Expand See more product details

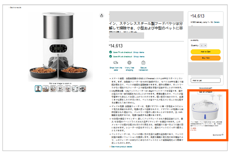[x=121, y=146]
